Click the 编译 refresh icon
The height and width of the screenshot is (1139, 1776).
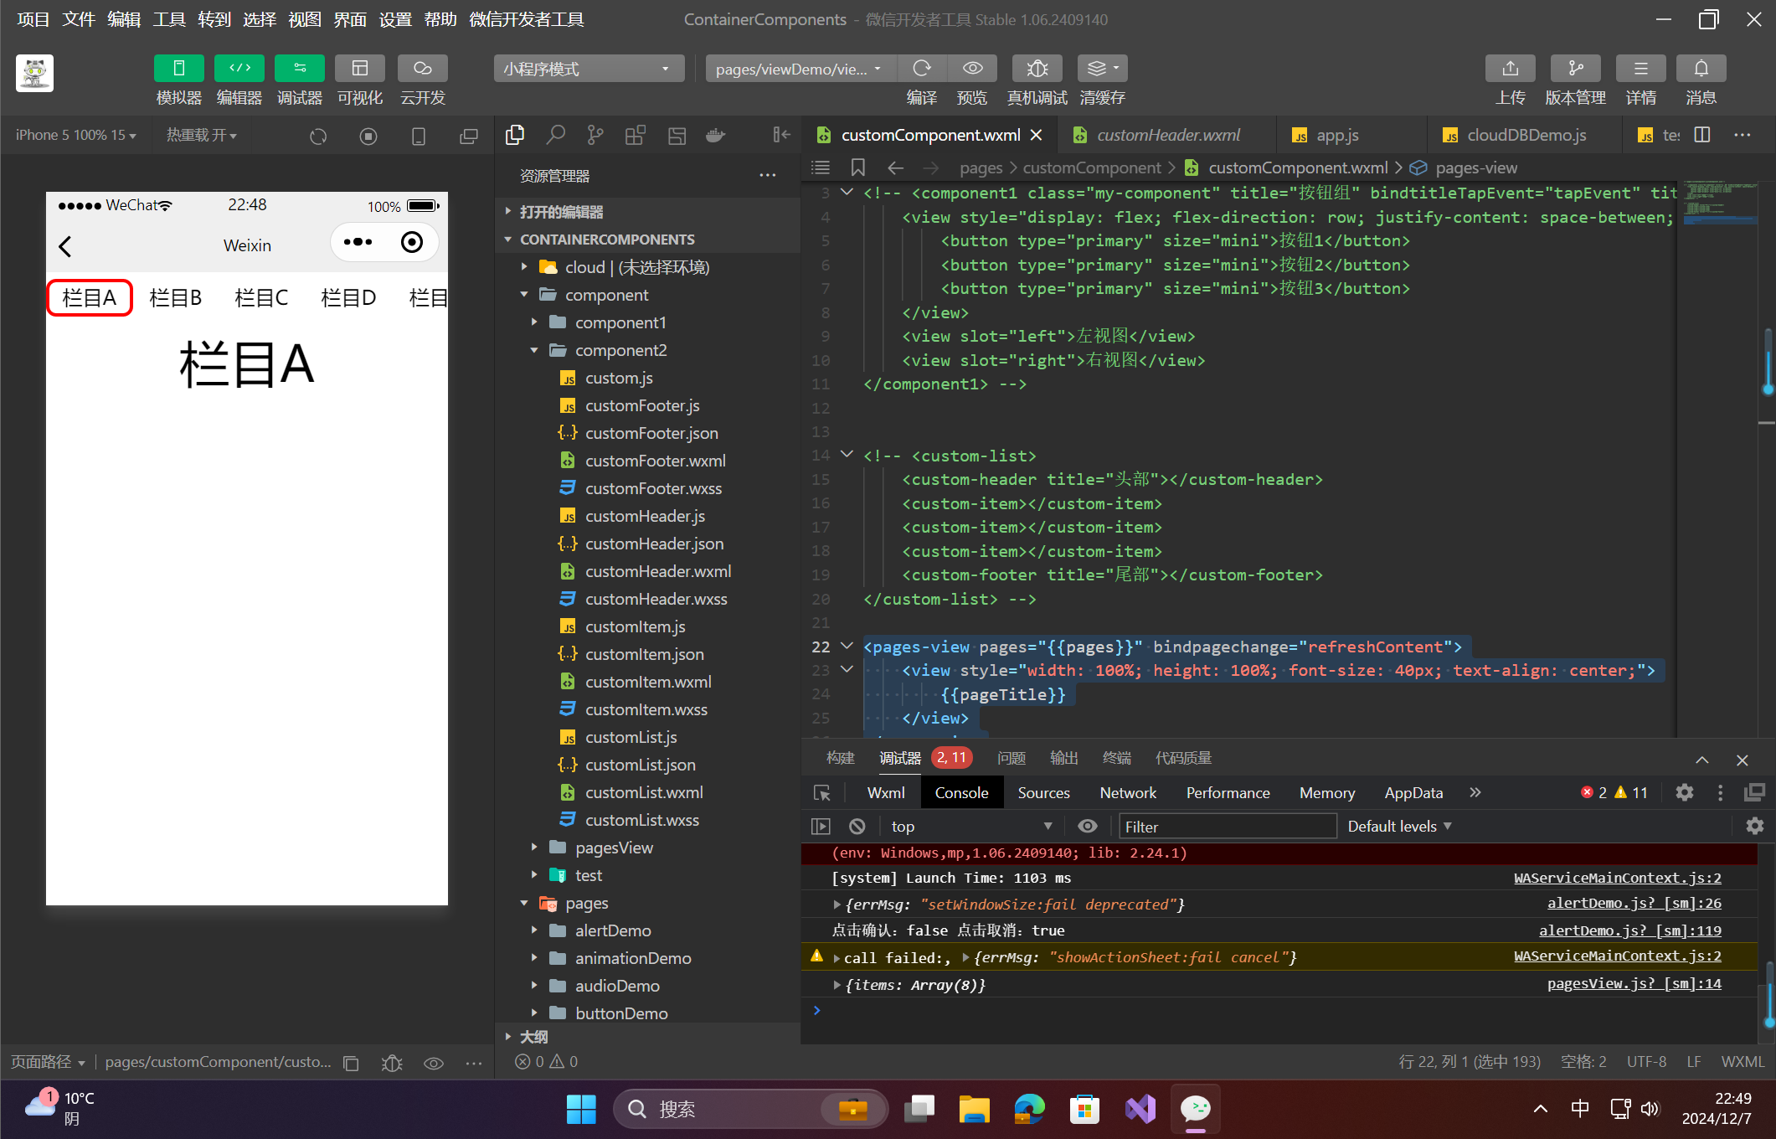pyautogui.click(x=922, y=69)
